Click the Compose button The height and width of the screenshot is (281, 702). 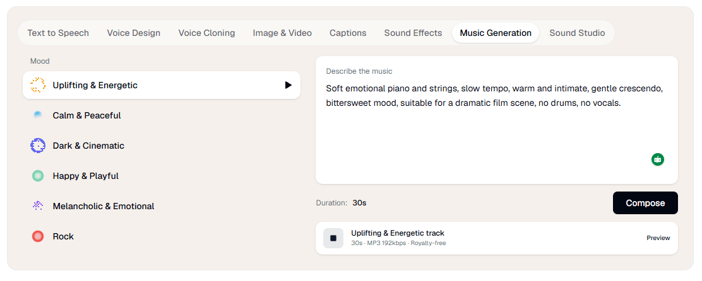coord(645,204)
